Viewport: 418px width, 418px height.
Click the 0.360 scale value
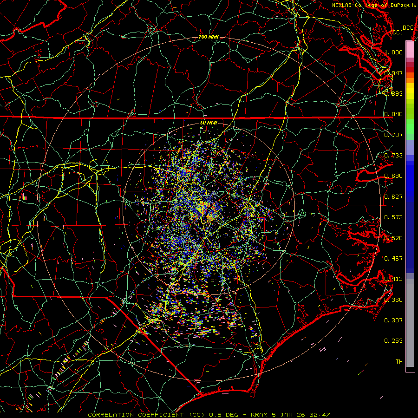(x=393, y=300)
